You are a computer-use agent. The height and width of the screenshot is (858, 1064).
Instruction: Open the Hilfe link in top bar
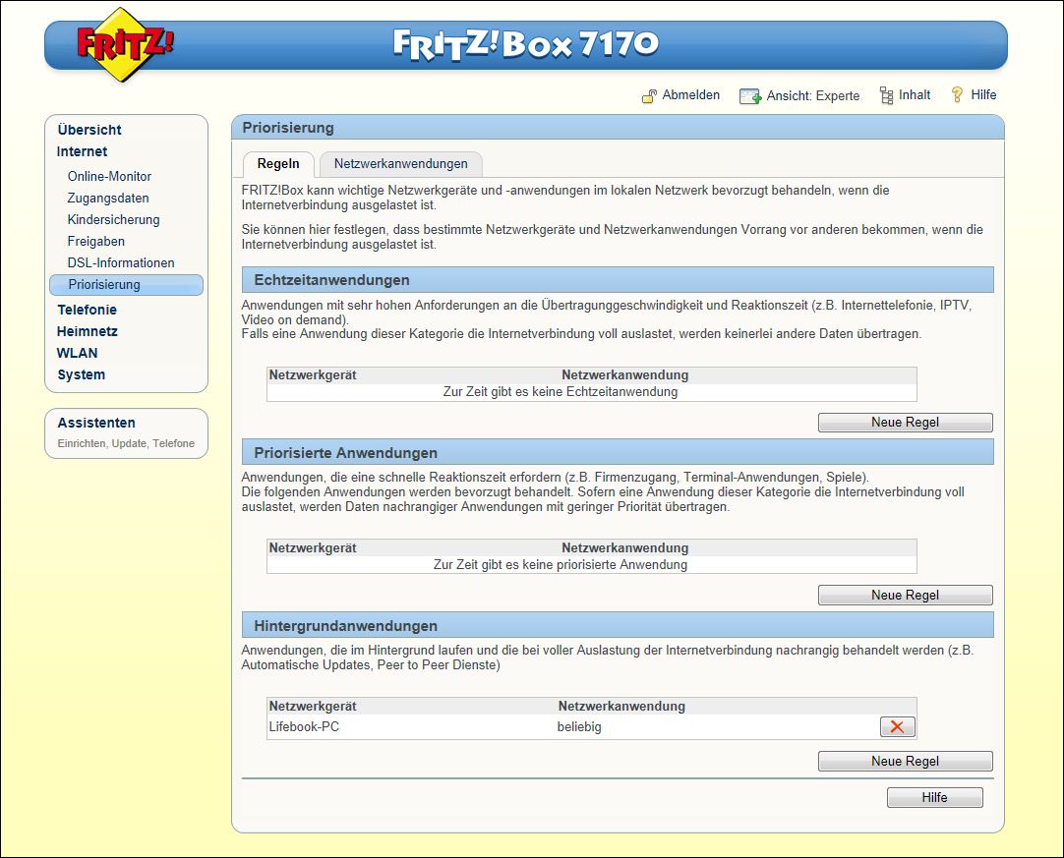983,95
